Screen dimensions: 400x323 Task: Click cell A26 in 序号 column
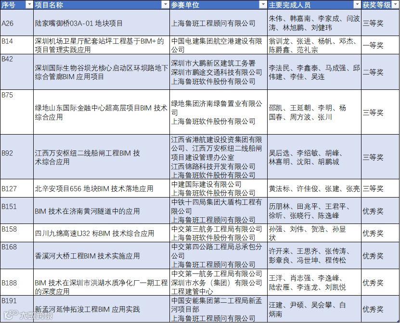click(x=17, y=23)
